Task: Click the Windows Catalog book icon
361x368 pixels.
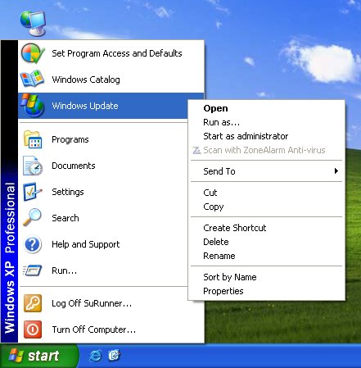Action: pyautogui.click(x=32, y=79)
